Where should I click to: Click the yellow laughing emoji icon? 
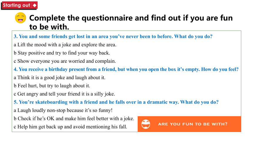tap(21, 18)
